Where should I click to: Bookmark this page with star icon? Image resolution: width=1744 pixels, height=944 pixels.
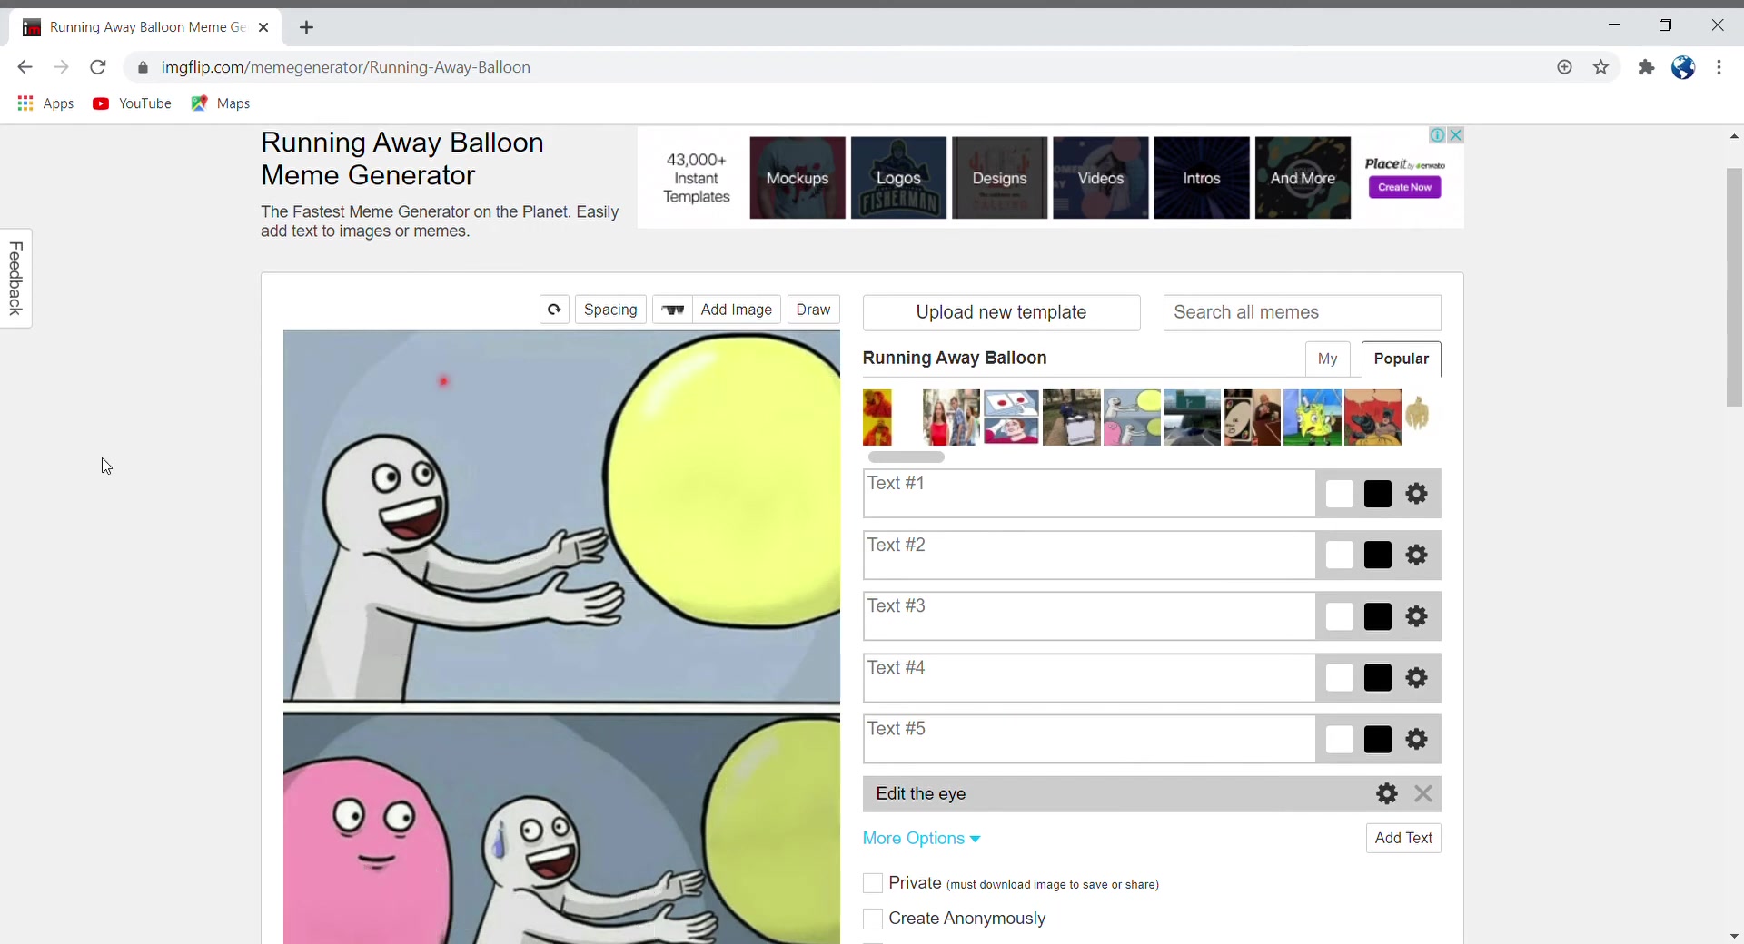1600,67
